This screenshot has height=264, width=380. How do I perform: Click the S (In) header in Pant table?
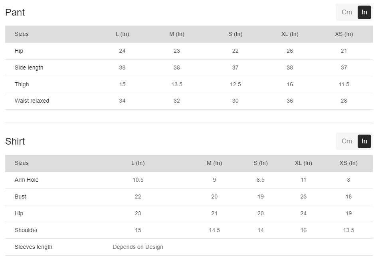[x=235, y=34]
